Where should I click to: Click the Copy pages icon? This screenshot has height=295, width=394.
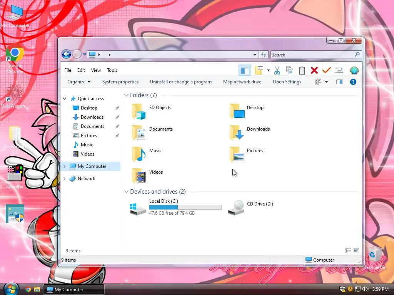pyautogui.click(x=289, y=70)
